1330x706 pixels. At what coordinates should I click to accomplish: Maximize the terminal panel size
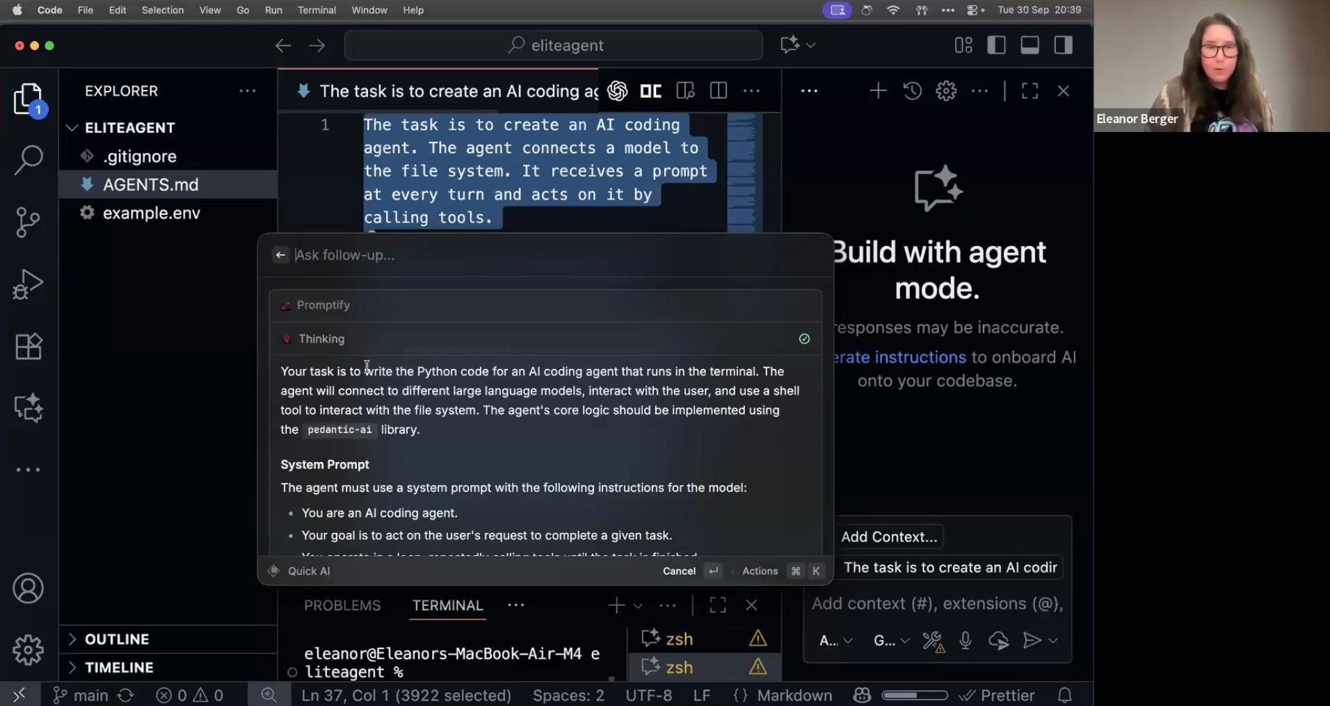pos(718,605)
